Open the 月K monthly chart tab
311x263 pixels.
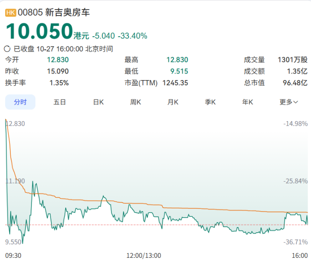173,102
